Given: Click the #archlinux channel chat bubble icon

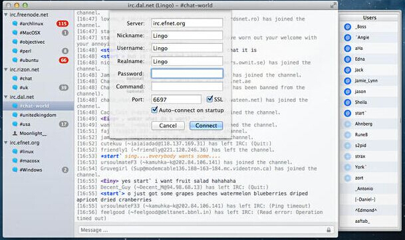Looking at the screenshot, I should [15, 23].
